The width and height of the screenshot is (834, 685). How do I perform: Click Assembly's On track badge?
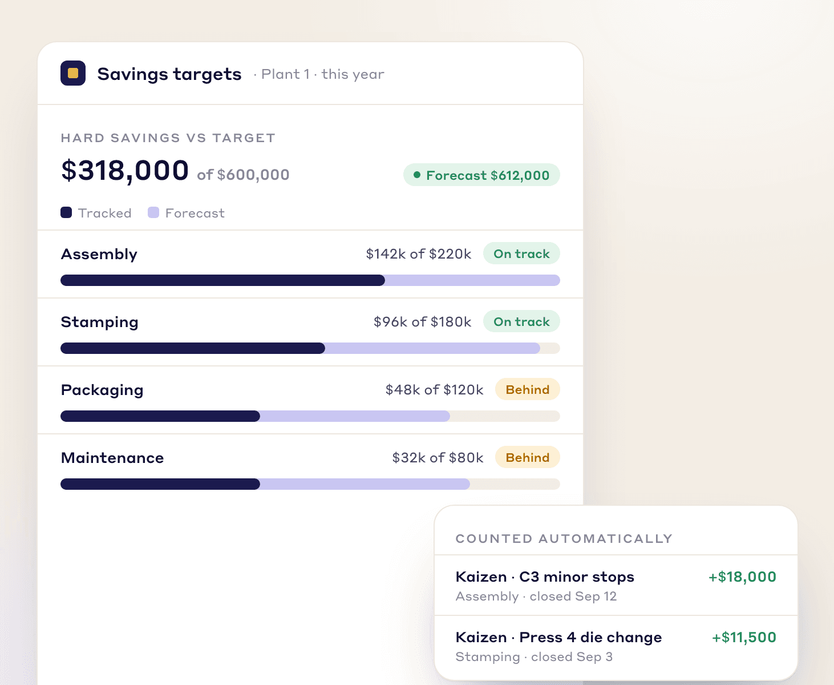point(521,253)
